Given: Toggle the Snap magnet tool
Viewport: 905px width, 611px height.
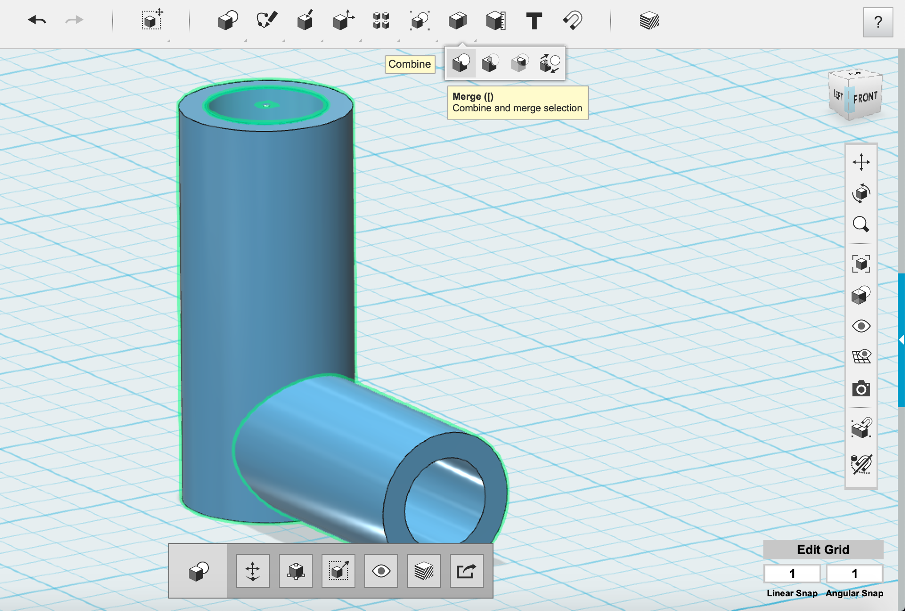Looking at the screenshot, I should tap(572, 20).
